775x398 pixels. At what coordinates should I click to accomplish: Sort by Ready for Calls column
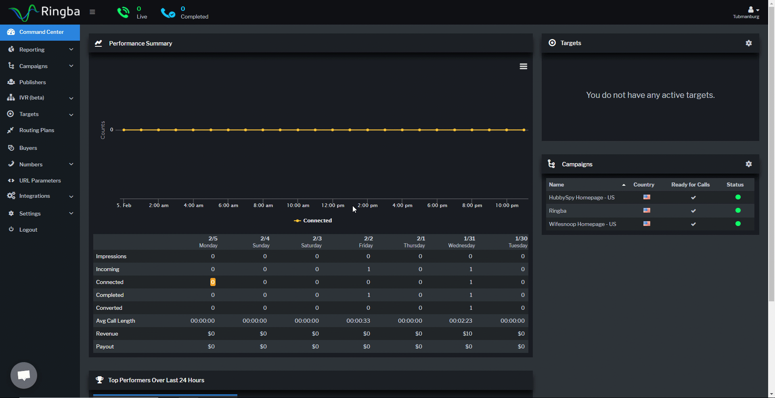(x=690, y=184)
